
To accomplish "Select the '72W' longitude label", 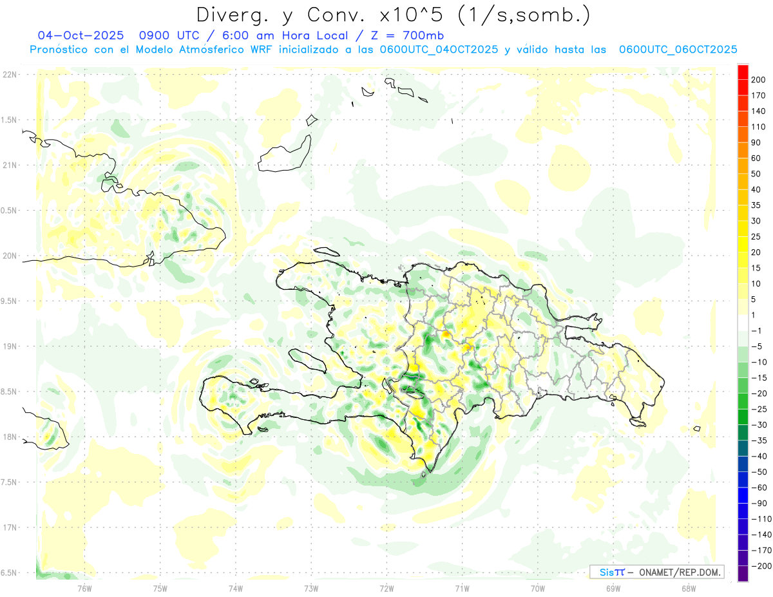I will tap(386, 589).
